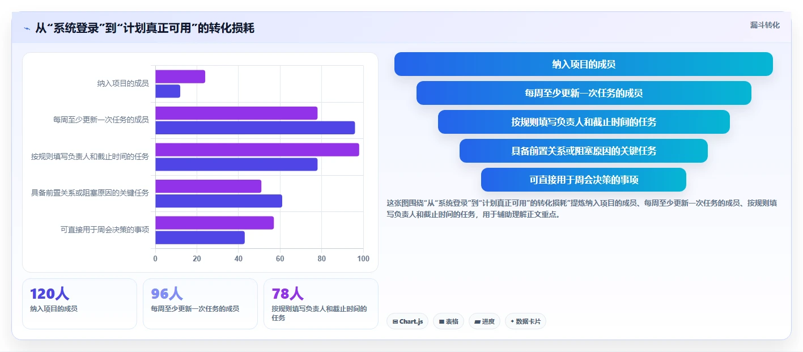Click blue bar for 纳入项目的成员
Image resolution: width=803 pixels, height=352 pixels.
click(x=168, y=91)
